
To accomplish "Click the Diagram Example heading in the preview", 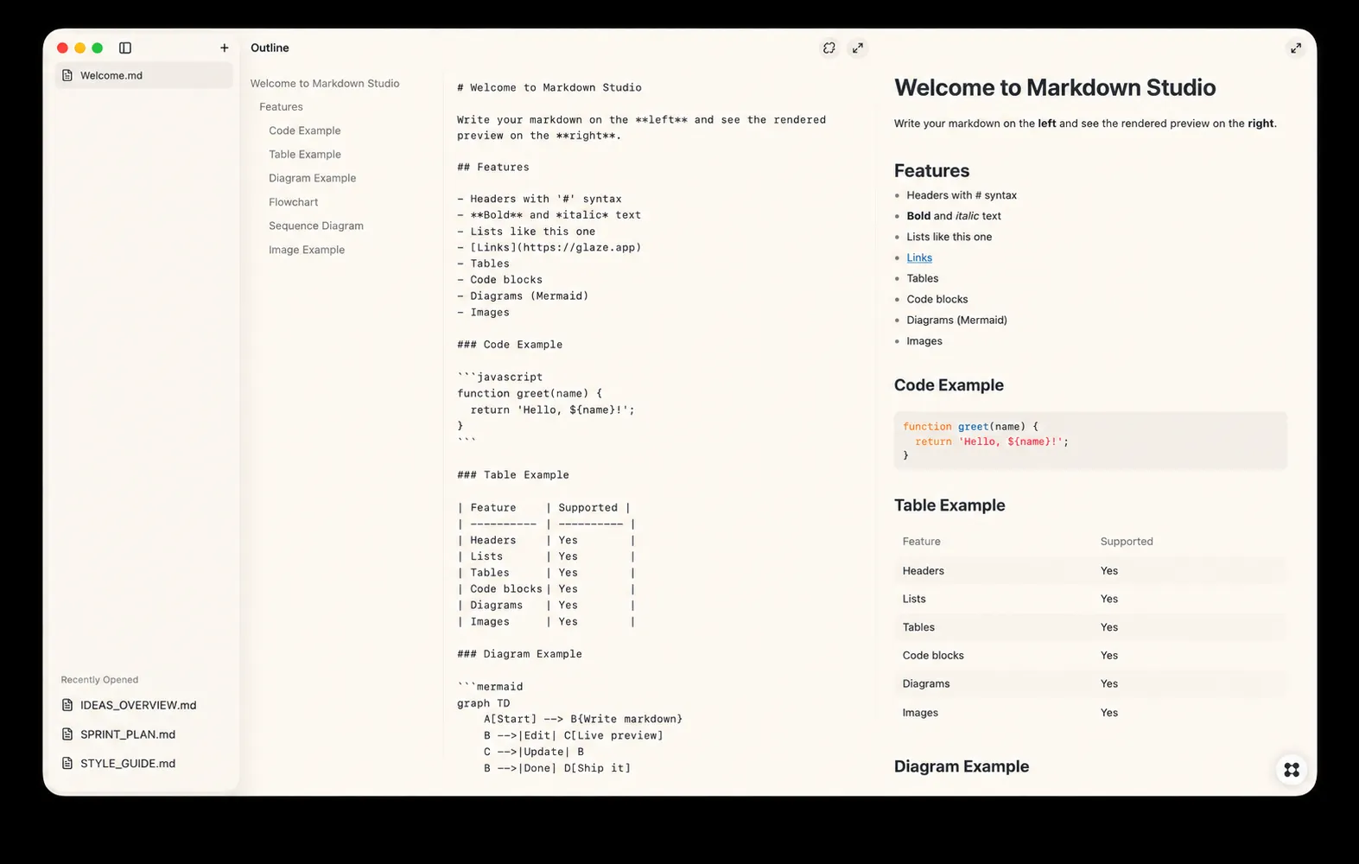I will (x=962, y=766).
